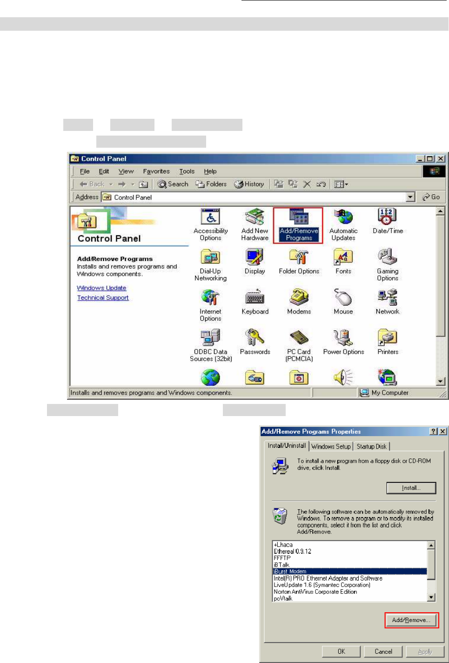Screen dimensions: 449x663
Task: Open the Fonts icon
Action: pyautogui.click(x=343, y=262)
